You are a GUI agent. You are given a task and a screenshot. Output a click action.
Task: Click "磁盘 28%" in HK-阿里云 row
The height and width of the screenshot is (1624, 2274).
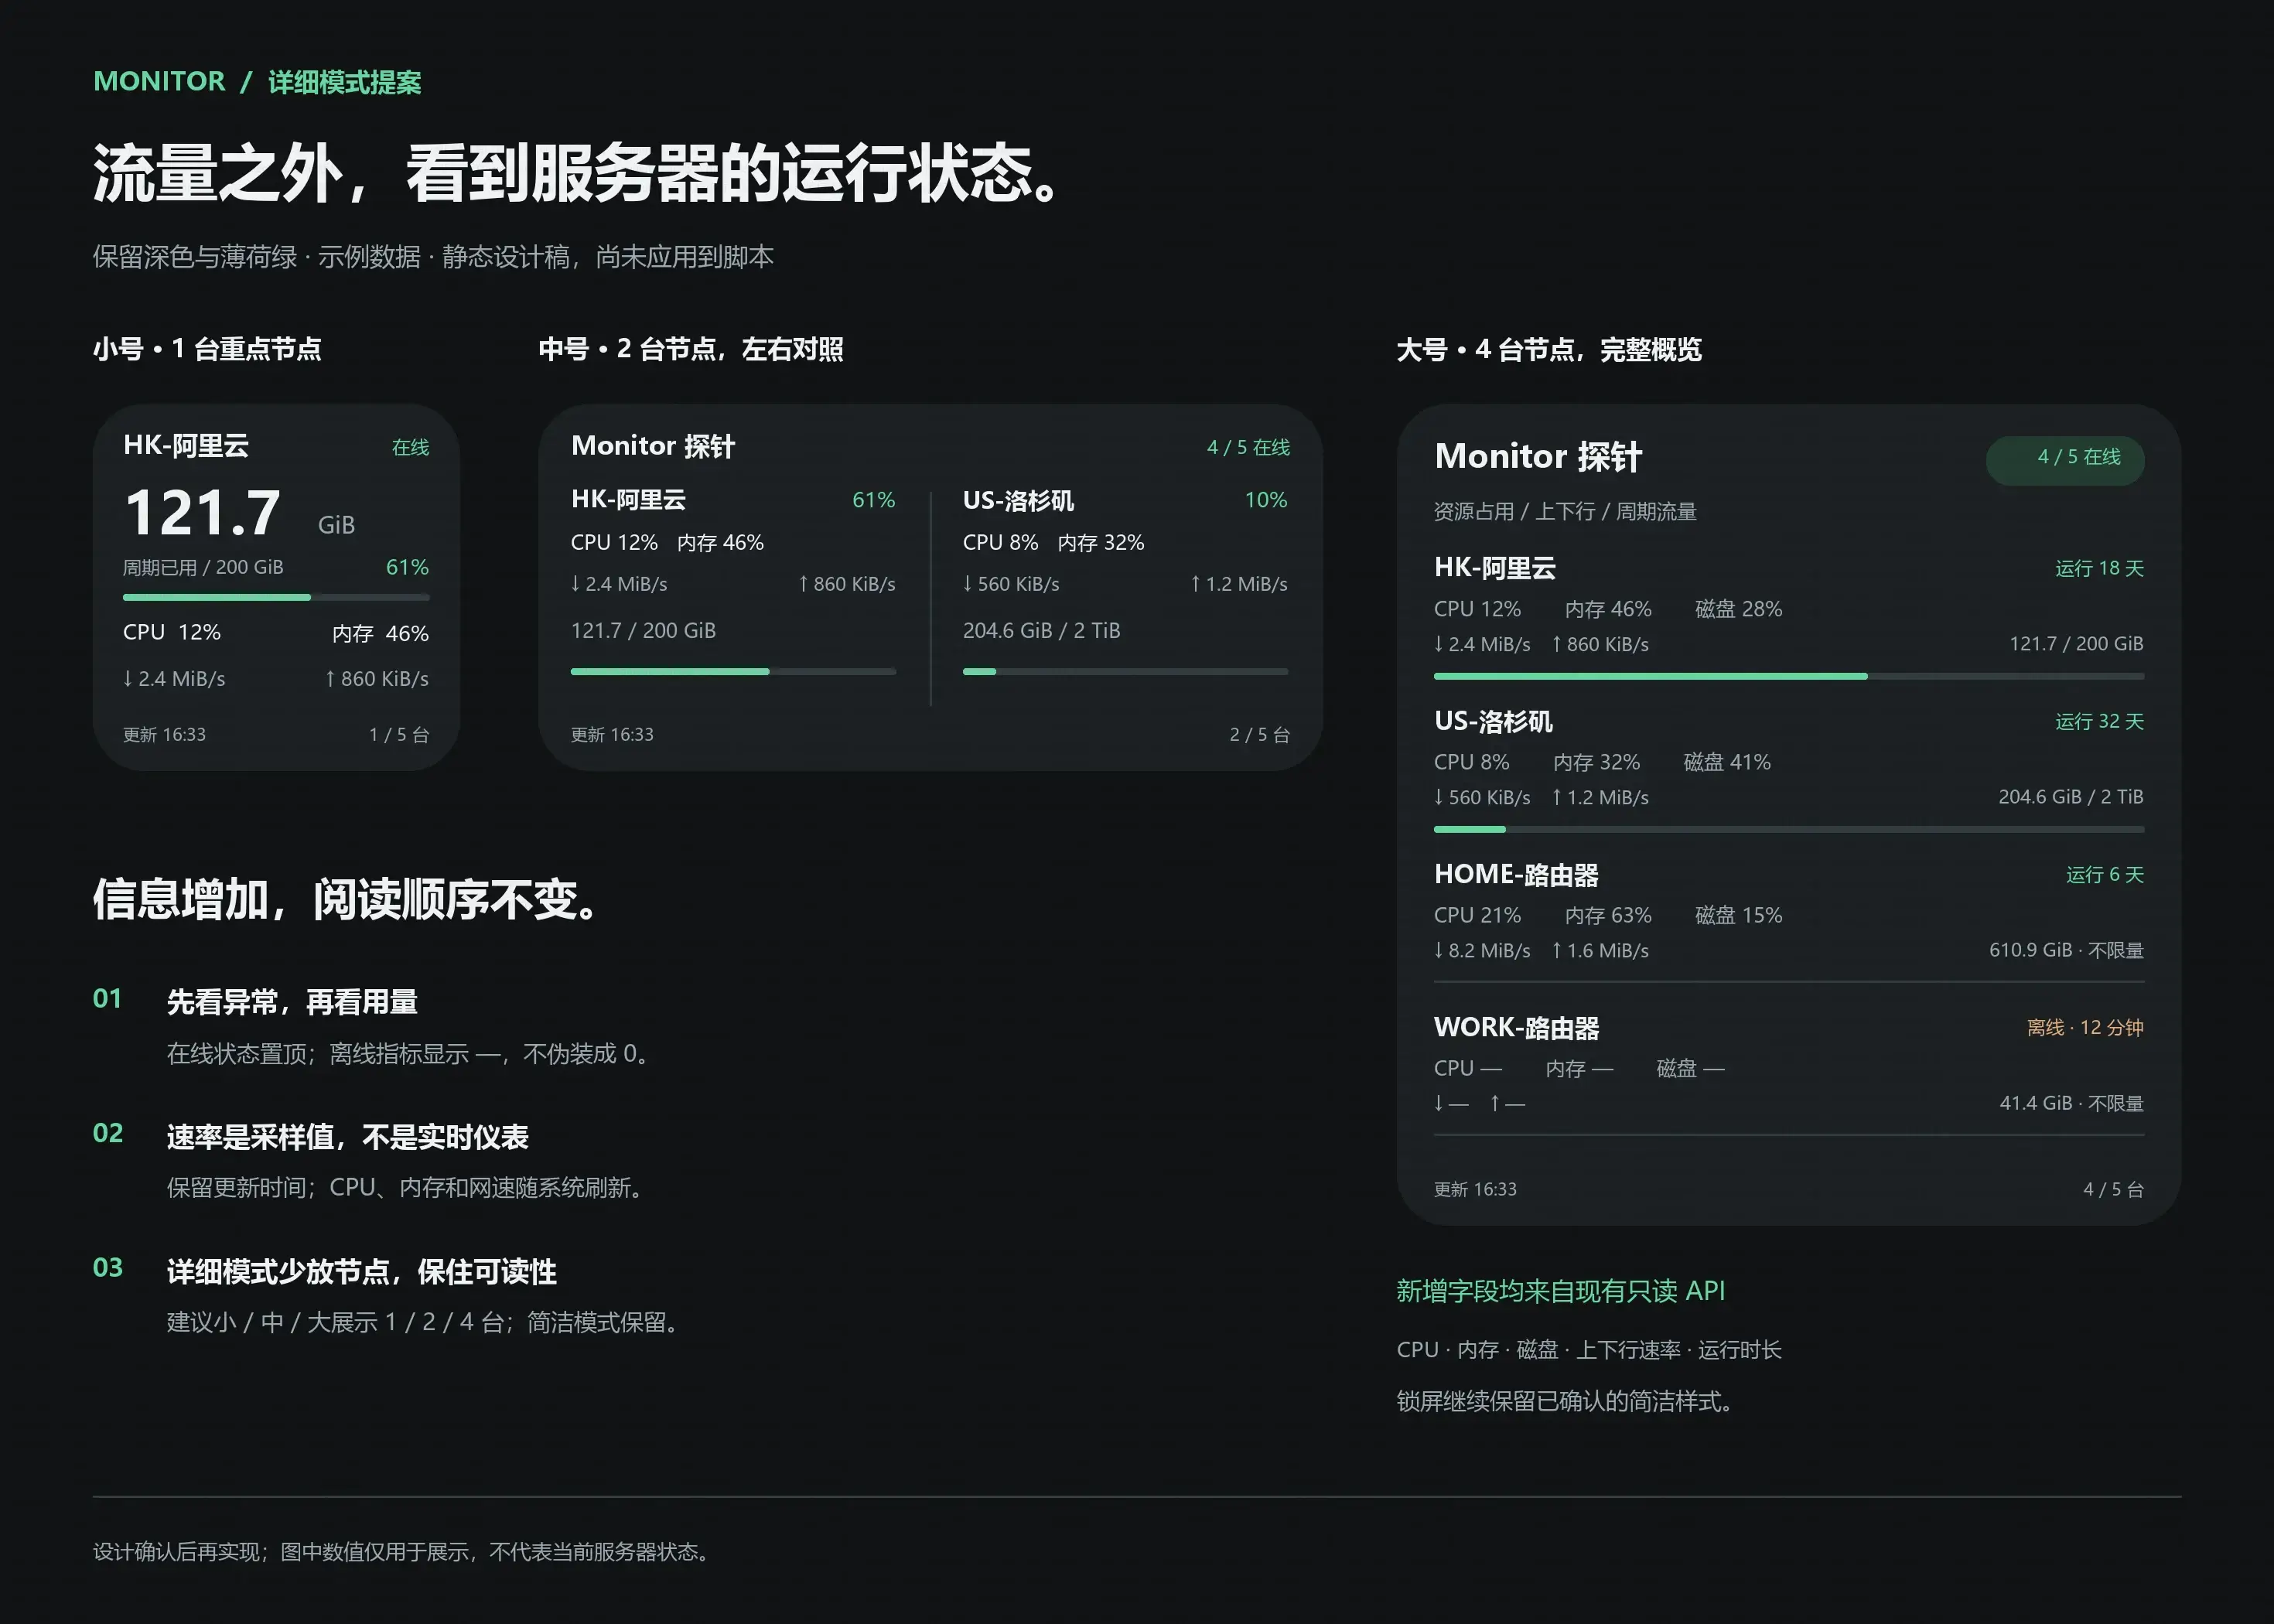tap(1738, 609)
